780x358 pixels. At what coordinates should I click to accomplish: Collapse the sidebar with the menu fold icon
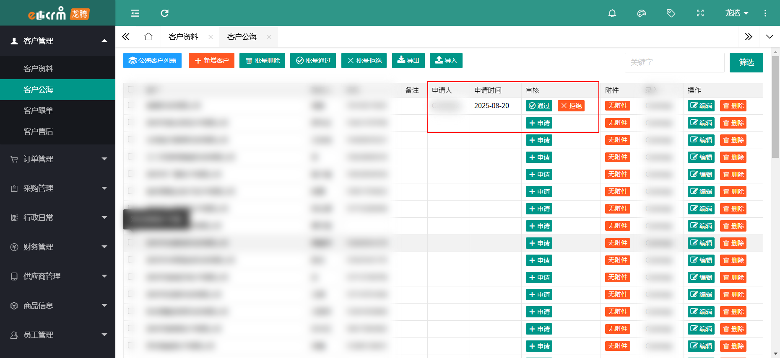point(135,13)
